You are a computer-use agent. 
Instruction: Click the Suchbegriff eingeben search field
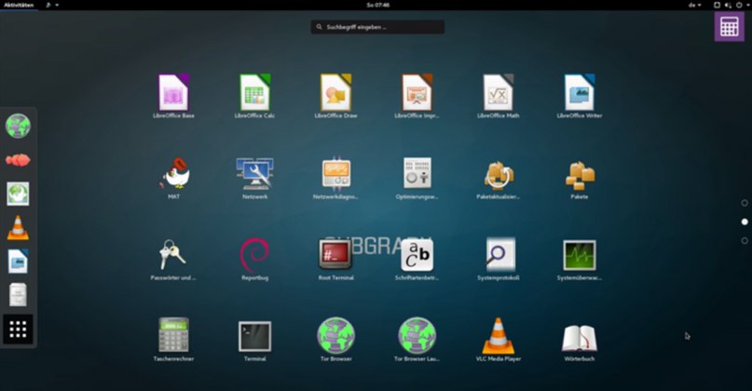click(377, 27)
